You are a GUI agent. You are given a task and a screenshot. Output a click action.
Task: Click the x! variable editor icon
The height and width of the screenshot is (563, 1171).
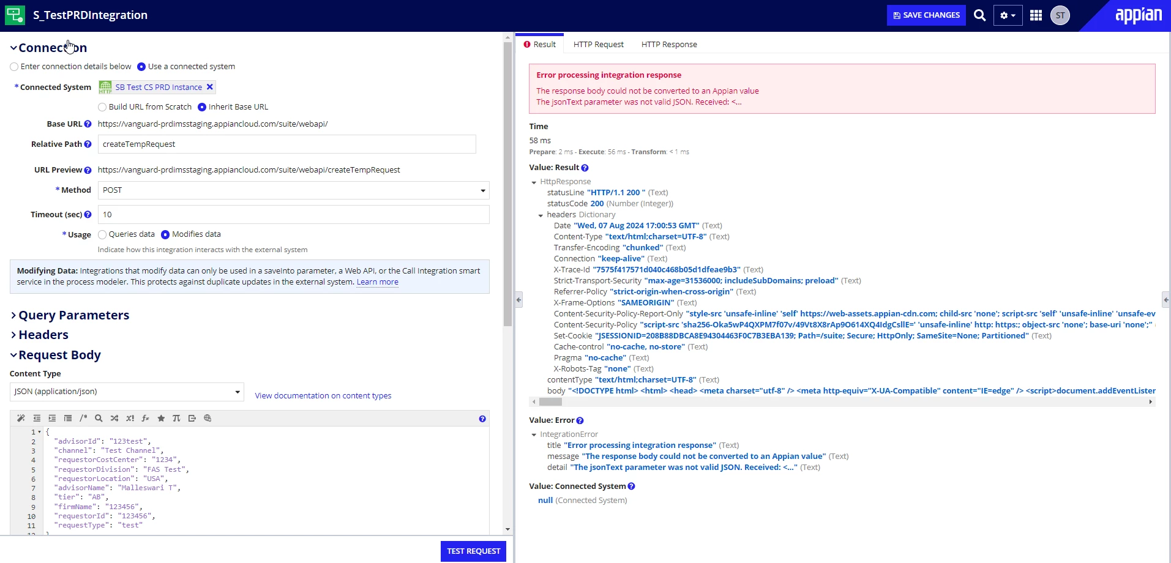coord(130,418)
